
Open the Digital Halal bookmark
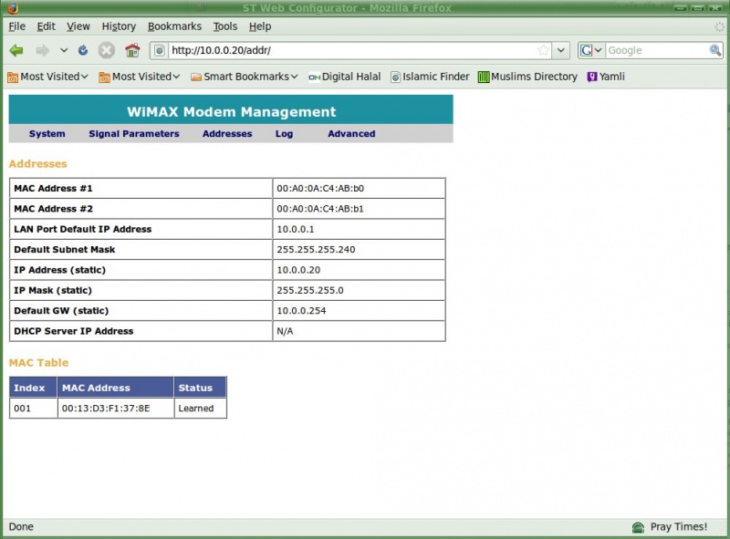click(345, 77)
